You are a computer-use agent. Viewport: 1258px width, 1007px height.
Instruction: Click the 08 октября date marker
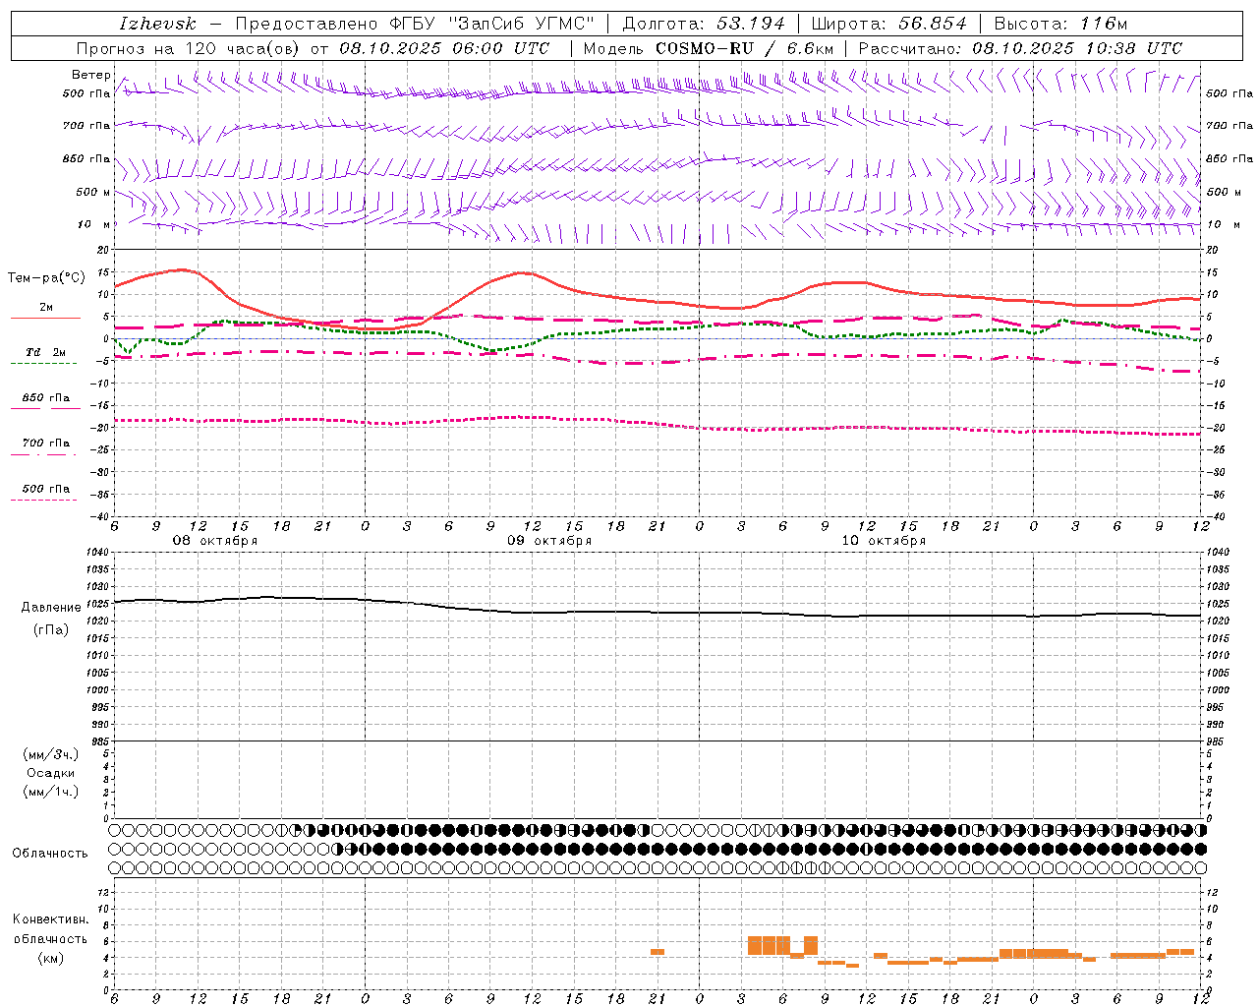coord(215,541)
